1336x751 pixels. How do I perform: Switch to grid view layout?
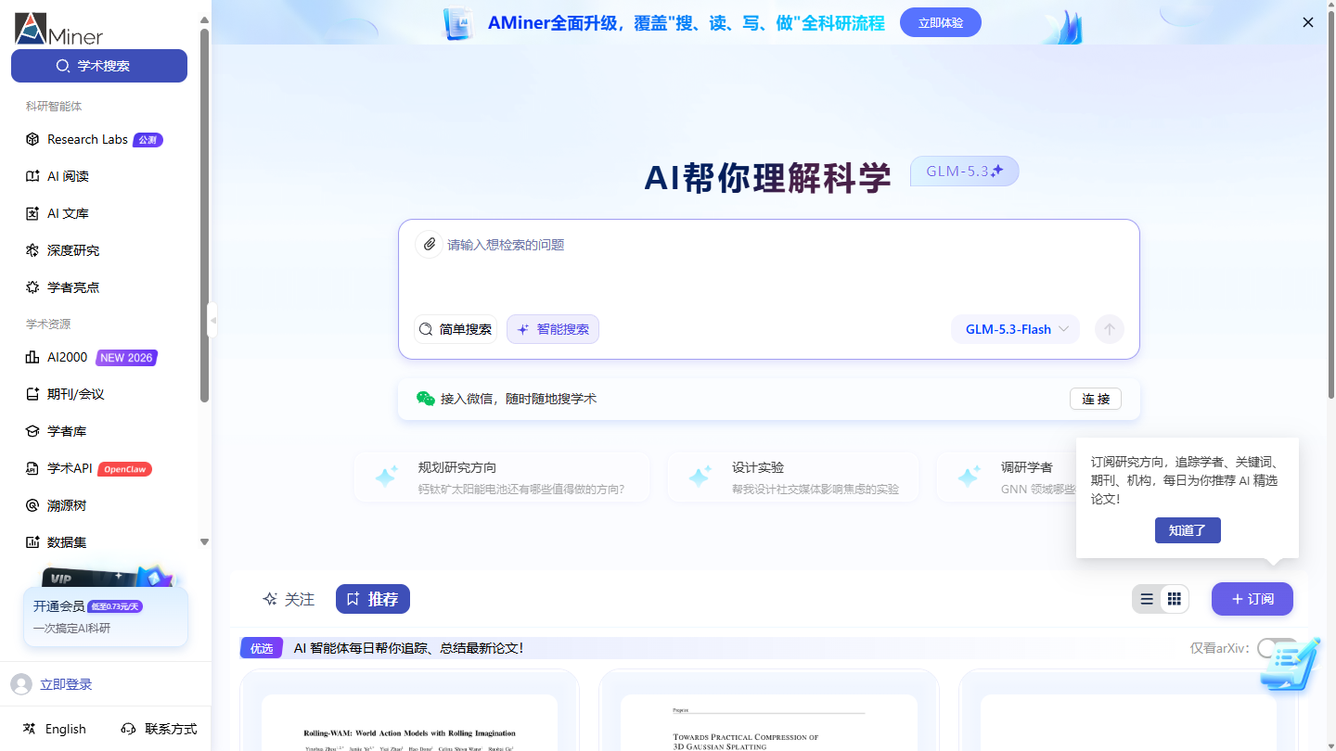1174,599
